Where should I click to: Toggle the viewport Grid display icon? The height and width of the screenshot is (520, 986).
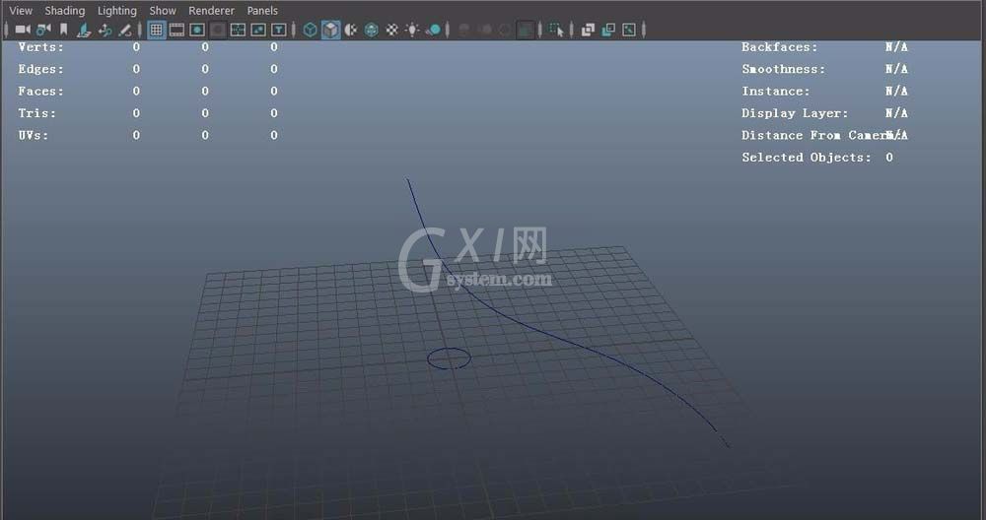pyautogui.click(x=157, y=30)
